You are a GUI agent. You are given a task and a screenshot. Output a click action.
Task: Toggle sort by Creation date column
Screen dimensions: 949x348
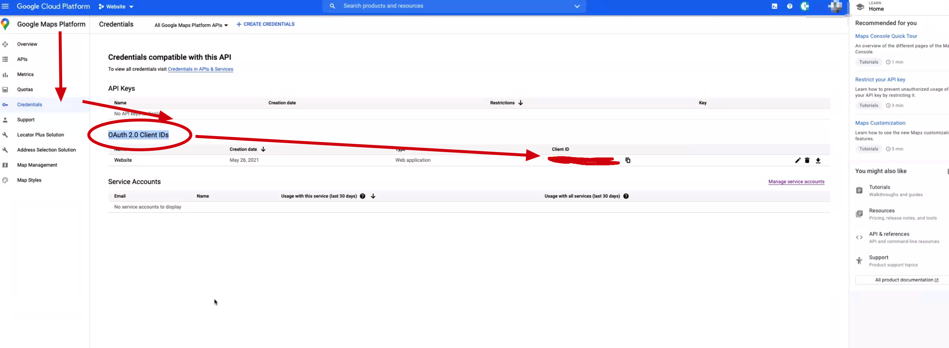click(x=263, y=149)
